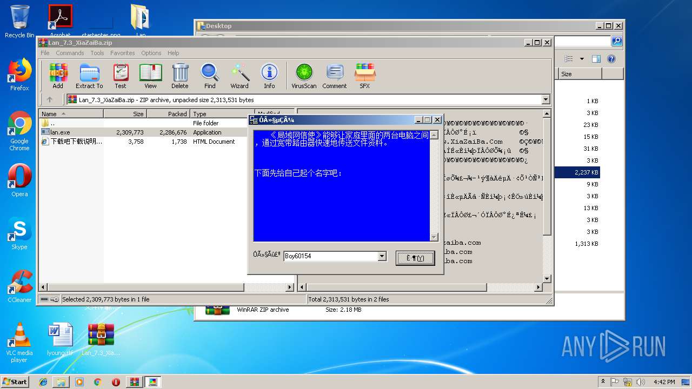Switch to WinRAR taskbar button
692x389 pixels.
click(x=135, y=382)
